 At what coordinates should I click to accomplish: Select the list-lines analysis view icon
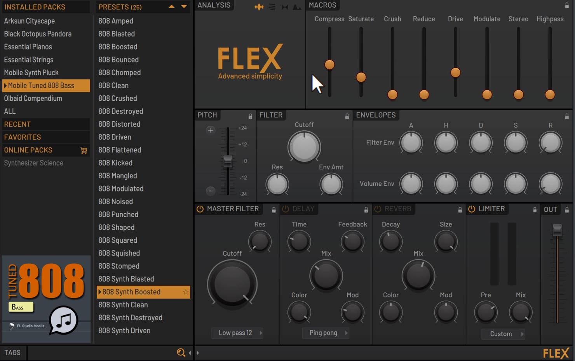point(272,7)
